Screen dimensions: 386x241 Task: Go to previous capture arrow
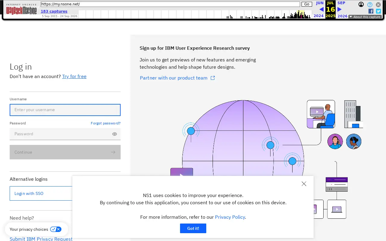click(321, 9)
